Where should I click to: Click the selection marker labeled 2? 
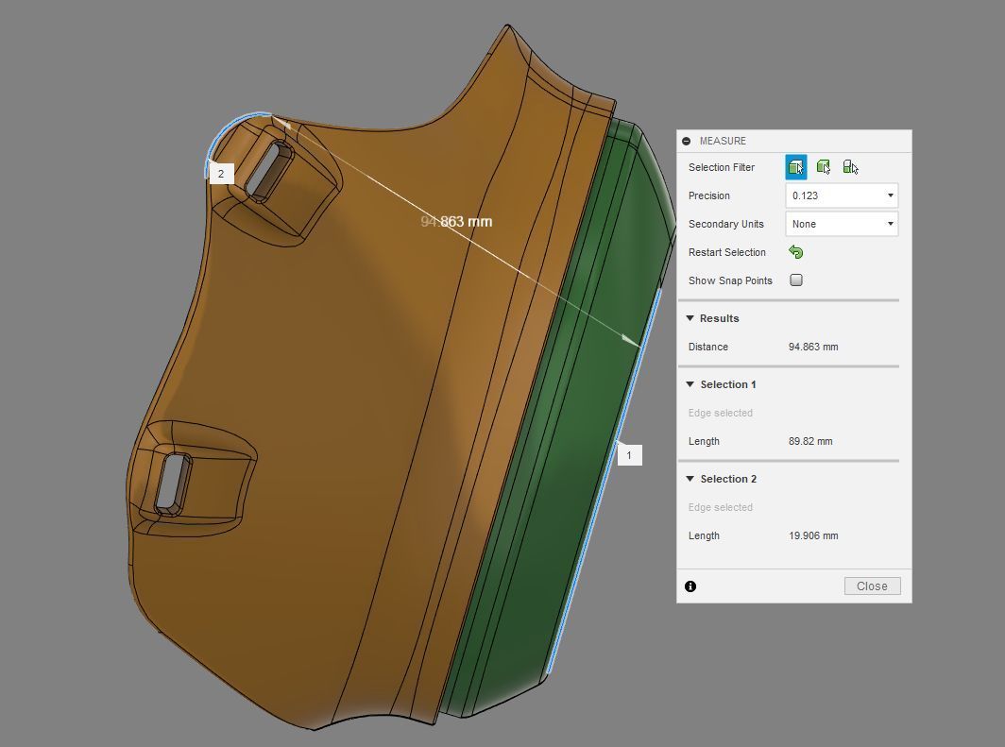(221, 174)
